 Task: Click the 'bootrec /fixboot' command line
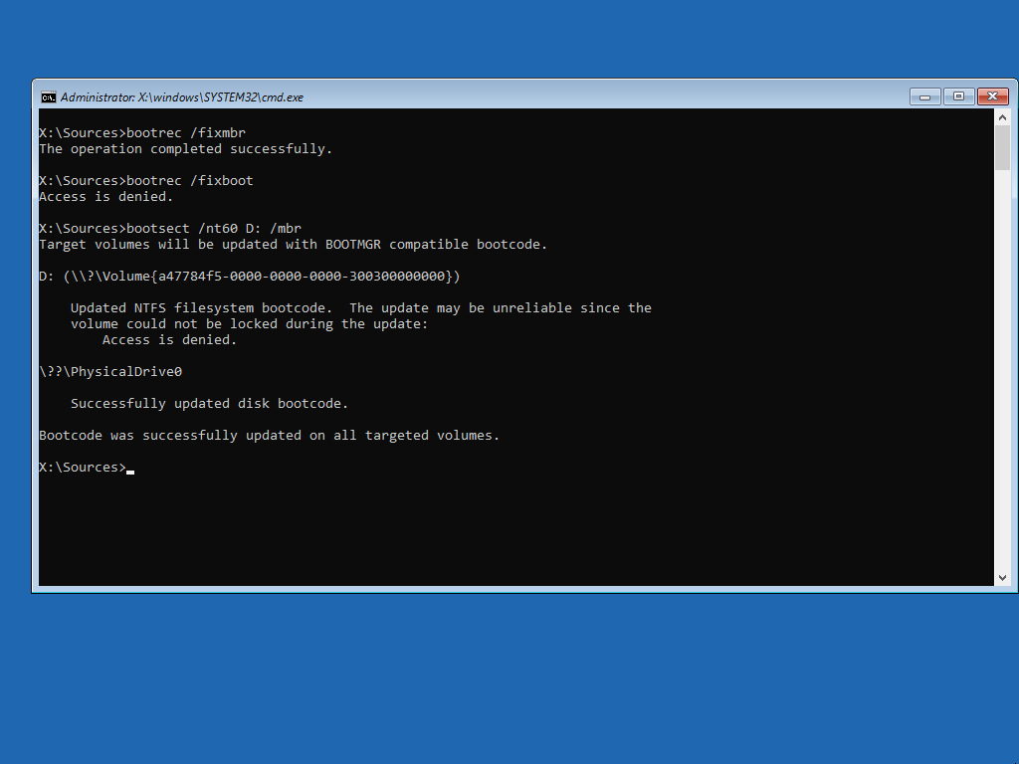coord(146,181)
